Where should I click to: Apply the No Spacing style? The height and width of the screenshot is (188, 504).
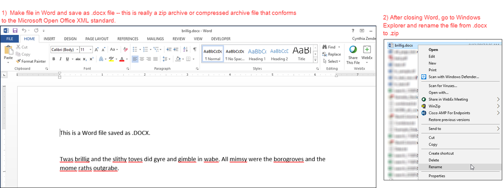point(234,54)
